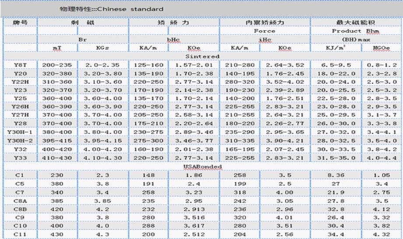
Task: Select the 200-235 mT value for Y8T
Action: tap(58, 65)
